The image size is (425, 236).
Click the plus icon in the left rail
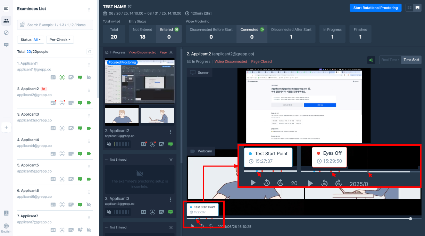click(x=6, y=127)
